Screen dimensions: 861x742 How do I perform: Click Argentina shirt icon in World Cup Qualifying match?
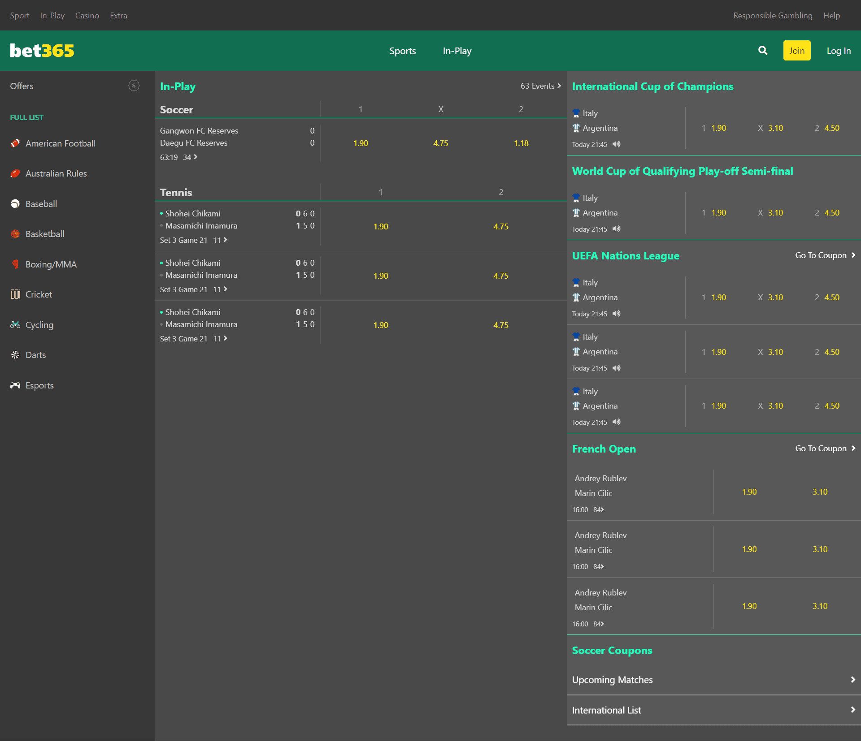point(576,213)
